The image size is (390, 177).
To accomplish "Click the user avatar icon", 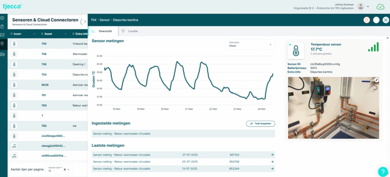I will coord(361,6).
